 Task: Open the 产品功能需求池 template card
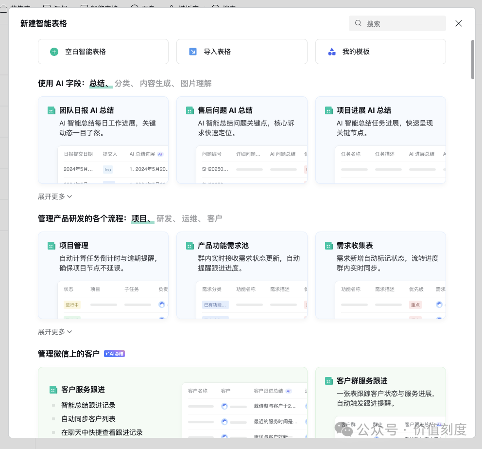pyautogui.click(x=242, y=275)
